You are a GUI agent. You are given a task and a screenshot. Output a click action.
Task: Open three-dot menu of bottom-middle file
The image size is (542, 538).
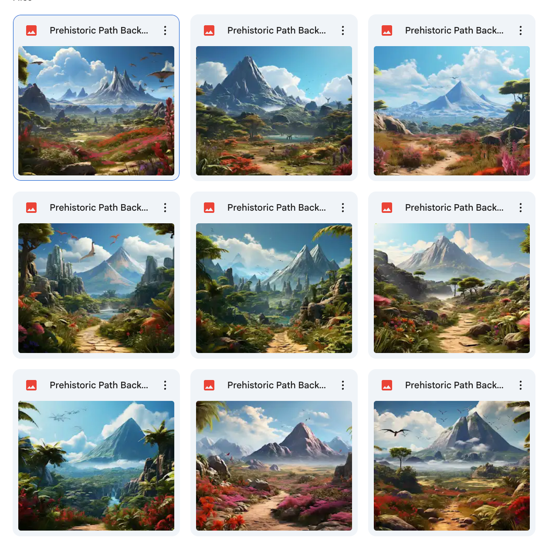pyautogui.click(x=343, y=385)
